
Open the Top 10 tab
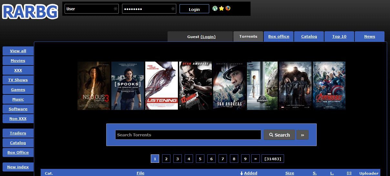339,36
